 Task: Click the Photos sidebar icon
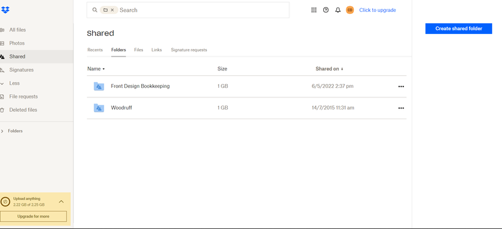[x=2, y=43]
